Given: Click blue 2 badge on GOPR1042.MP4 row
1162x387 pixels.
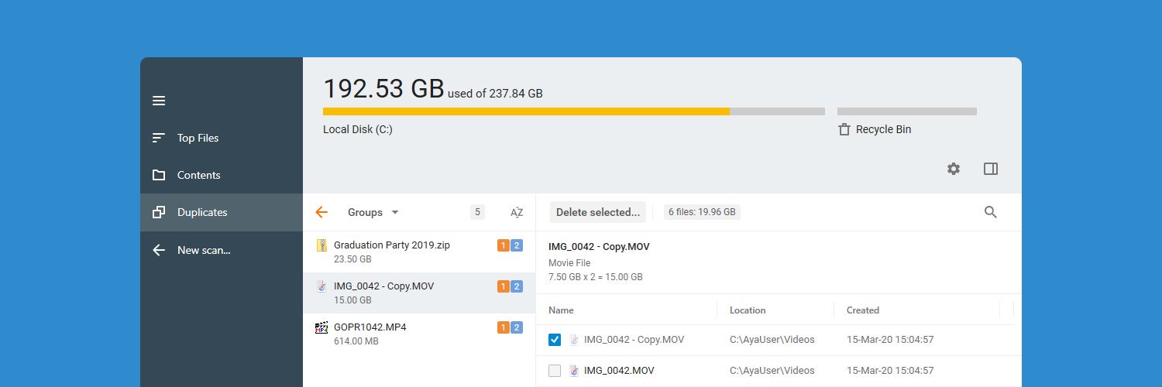Looking at the screenshot, I should tap(517, 328).
